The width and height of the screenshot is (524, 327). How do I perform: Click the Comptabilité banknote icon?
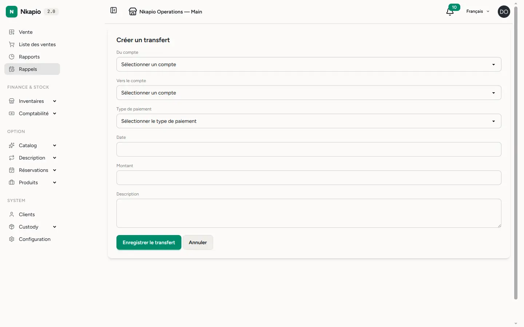[12, 113]
